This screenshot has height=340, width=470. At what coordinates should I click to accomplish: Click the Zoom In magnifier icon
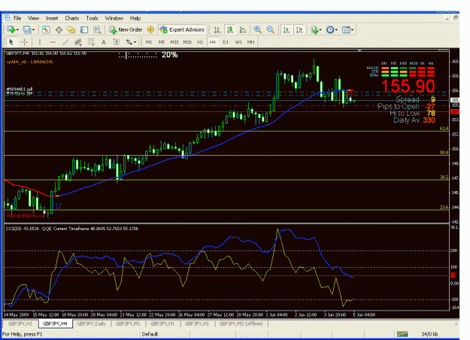(x=257, y=29)
